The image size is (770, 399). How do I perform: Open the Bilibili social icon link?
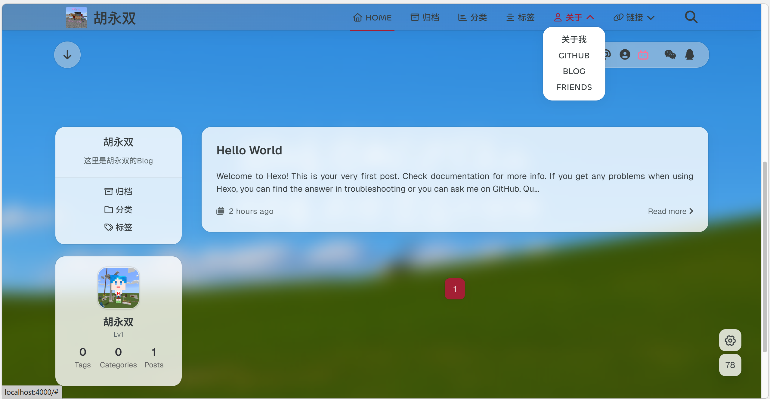click(643, 55)
